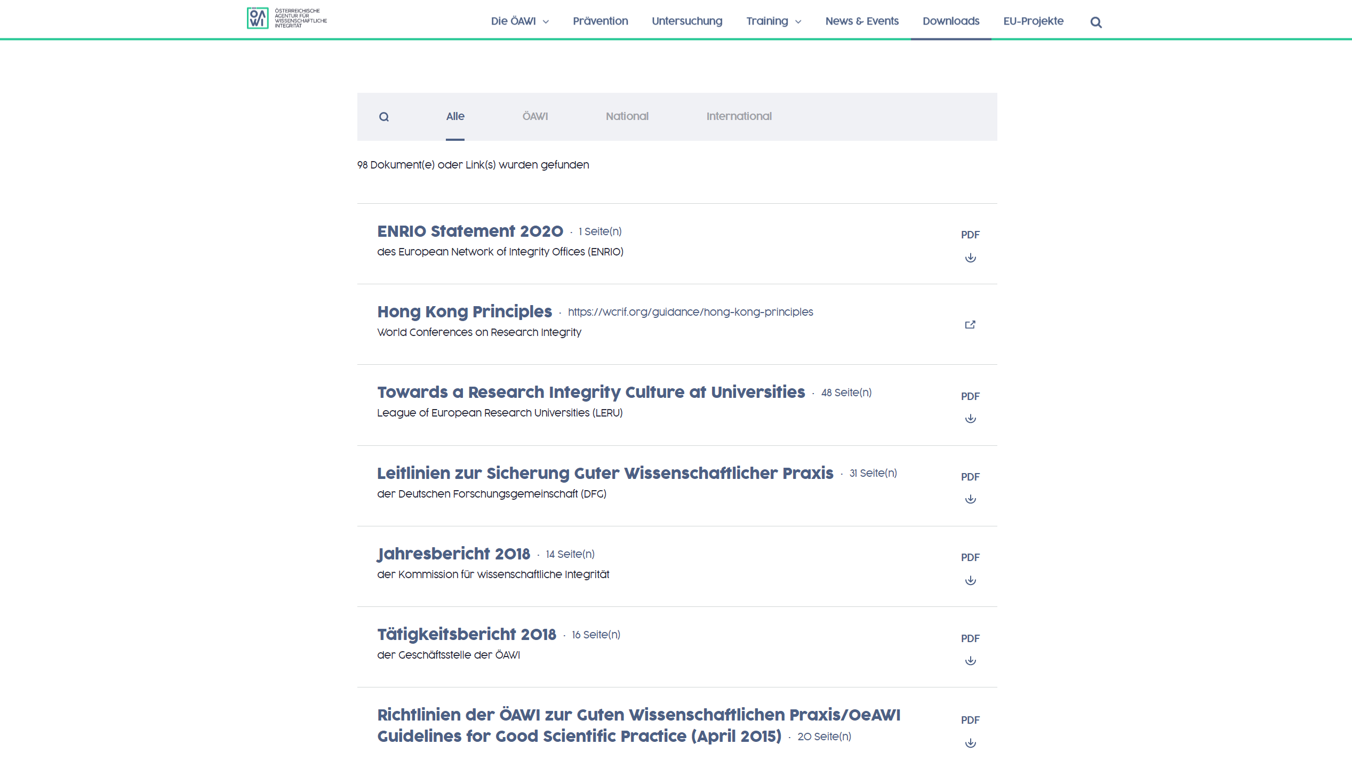
Task: Click the '98 Dokument(e) oder Link(s) wurden gefunden' text
Action: point(473,165)
